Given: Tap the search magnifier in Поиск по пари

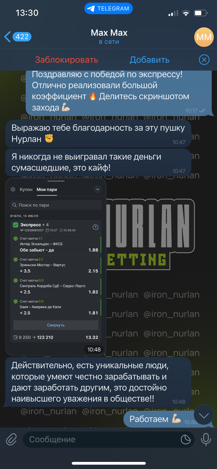Looking at the screenshot, I should click(x=15, y=205).
